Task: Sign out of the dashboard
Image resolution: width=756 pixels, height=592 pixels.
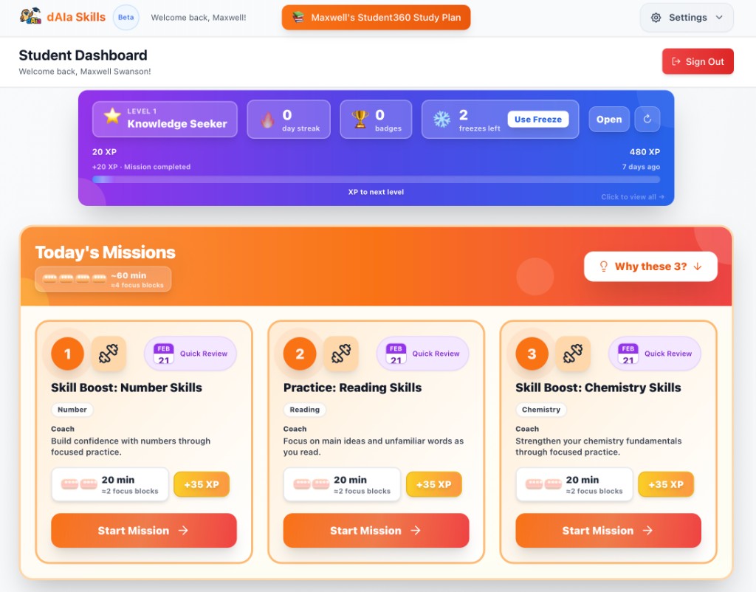Action: [x=698, y=61]
